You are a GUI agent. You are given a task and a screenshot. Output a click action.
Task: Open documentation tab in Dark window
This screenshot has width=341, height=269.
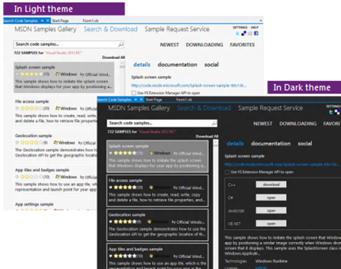pyautogui.click(x=271, y=144)
